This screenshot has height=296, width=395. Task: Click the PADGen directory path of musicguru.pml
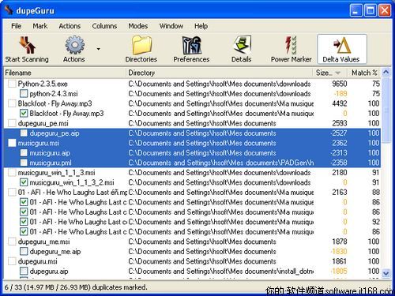(x=221, y=163)
